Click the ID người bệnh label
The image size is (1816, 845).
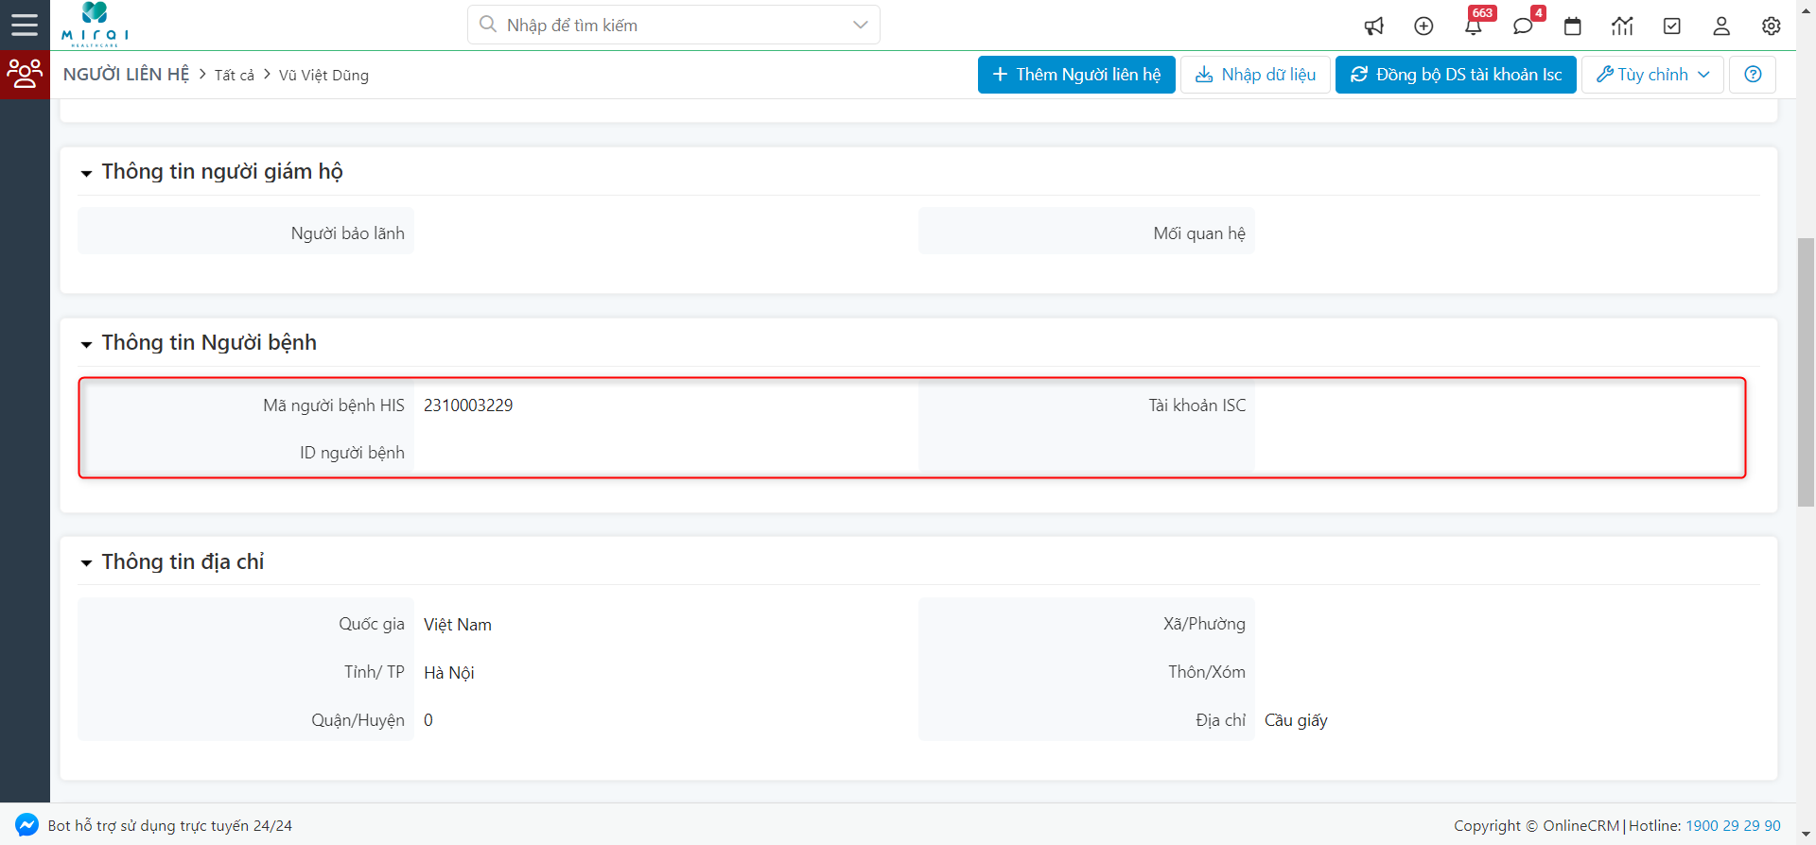click(x=352, y=453)
